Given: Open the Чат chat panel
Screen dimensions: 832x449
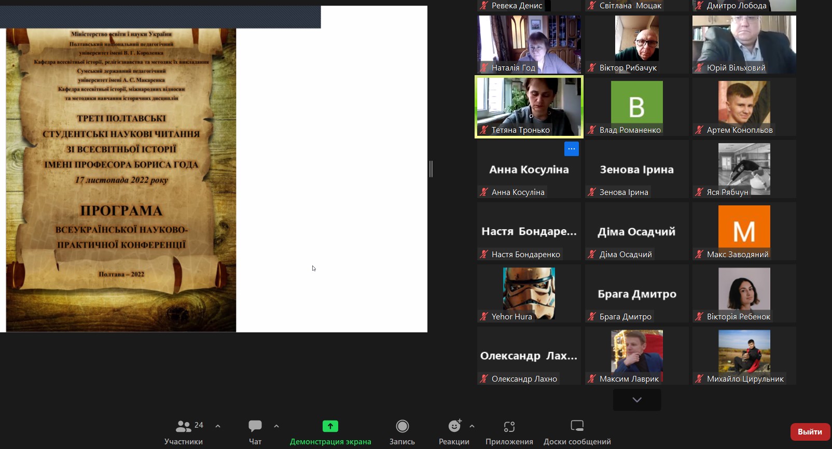Looking at the screenshot, I should point(255,432).
